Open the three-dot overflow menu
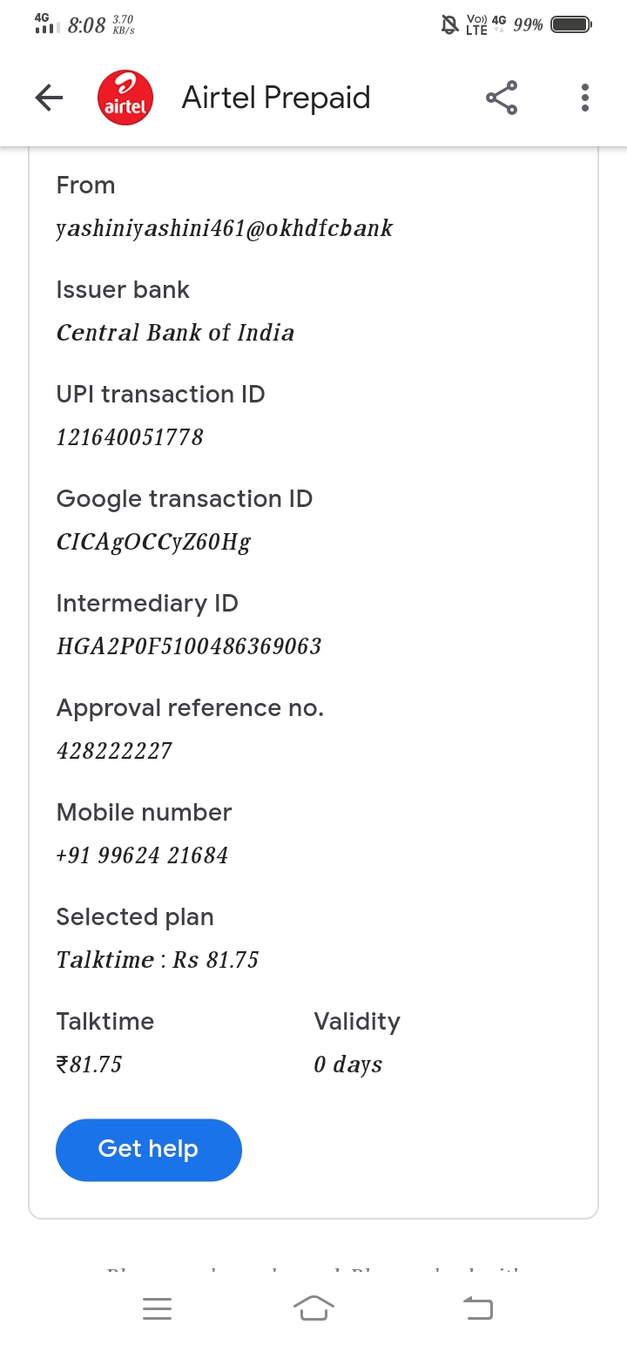Viewport: 627px width, 1345px height. 585,98
